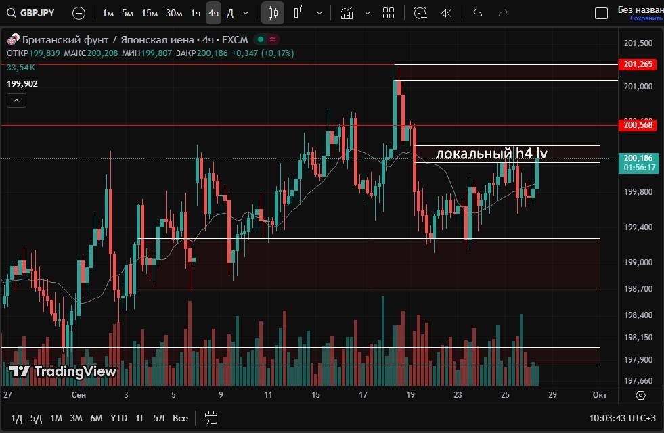Collapse the indicator legend chevron
Image resolution: width=664 pixels, height=433 pixels.
17,101
